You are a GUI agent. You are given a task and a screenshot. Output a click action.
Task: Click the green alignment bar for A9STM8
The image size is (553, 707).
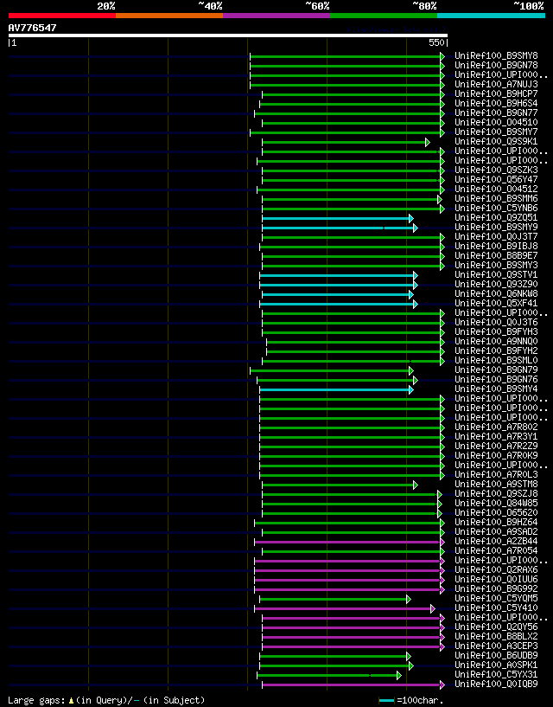pos(338,485)
